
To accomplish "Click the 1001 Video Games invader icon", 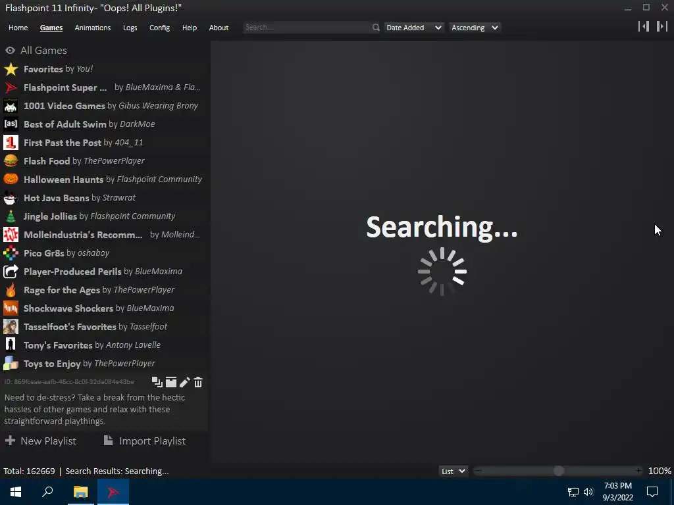I will coord(11,106).
